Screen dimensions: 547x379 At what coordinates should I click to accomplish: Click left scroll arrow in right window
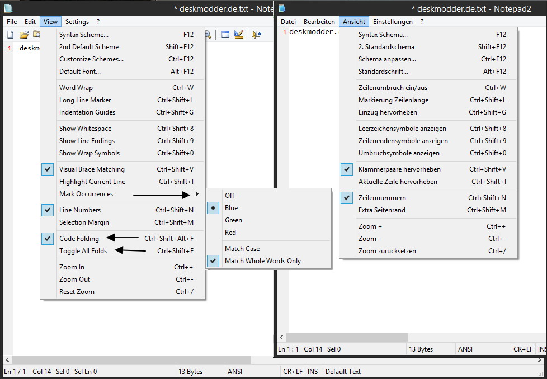pos(281,338)
